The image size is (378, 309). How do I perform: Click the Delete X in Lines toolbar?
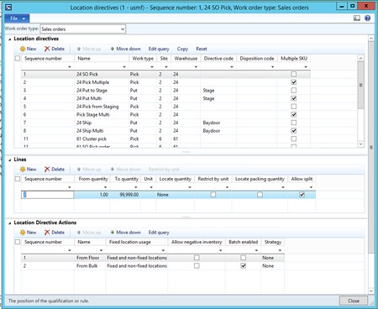coord(47,170)
